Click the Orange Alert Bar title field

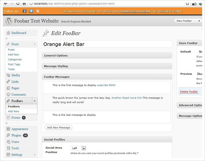pos(107,44)
